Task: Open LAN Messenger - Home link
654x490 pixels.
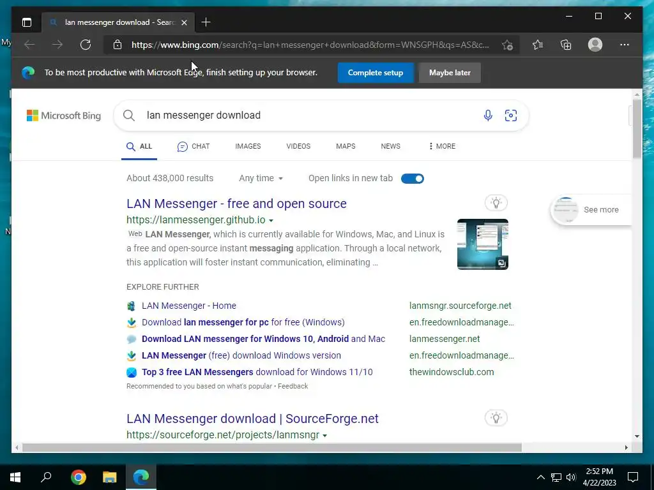Action: pyautogui.click(x=189, y=306)
